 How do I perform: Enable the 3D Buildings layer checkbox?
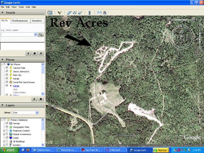pos(7,141)
